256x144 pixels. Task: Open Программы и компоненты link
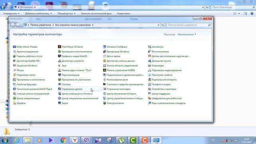(x=31, y=80)
